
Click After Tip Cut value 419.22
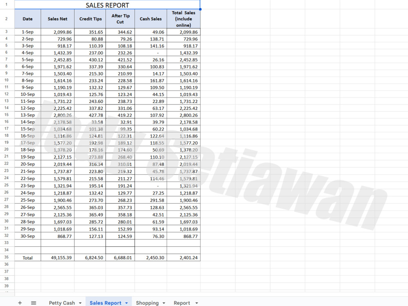click(120, 115)
